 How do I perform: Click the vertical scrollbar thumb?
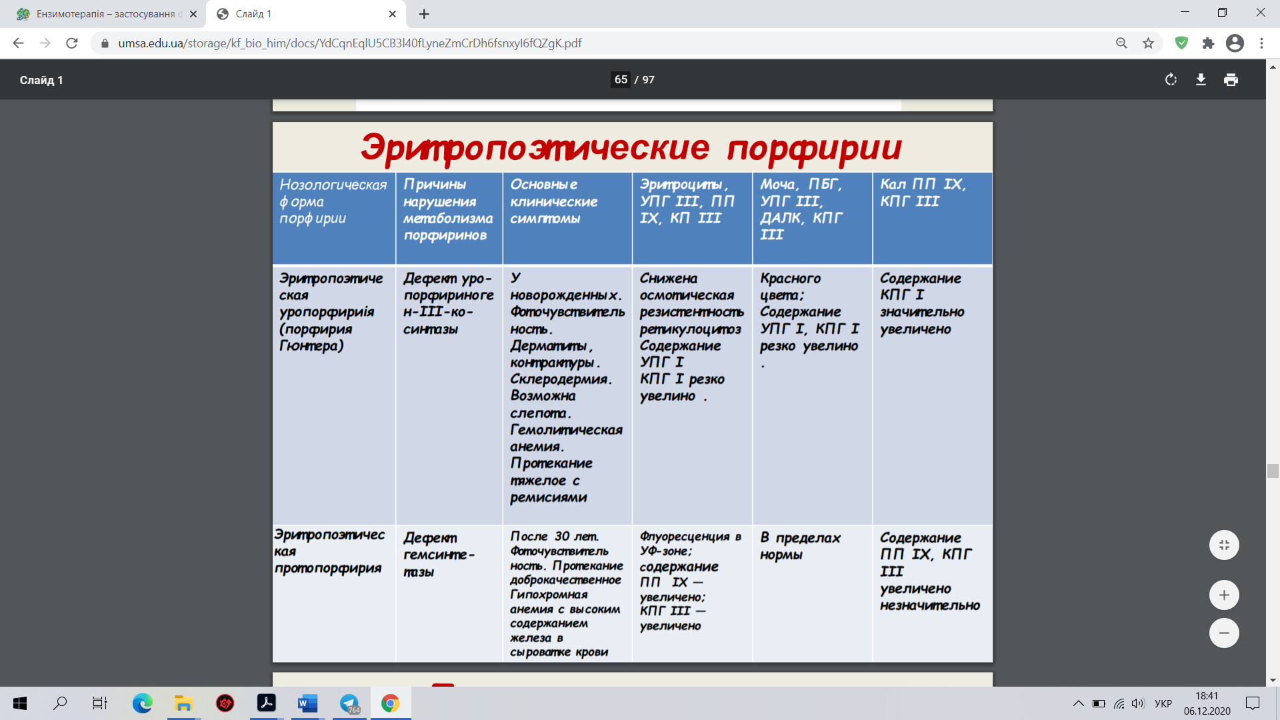pyautogui.click(x=1273, y=471)
